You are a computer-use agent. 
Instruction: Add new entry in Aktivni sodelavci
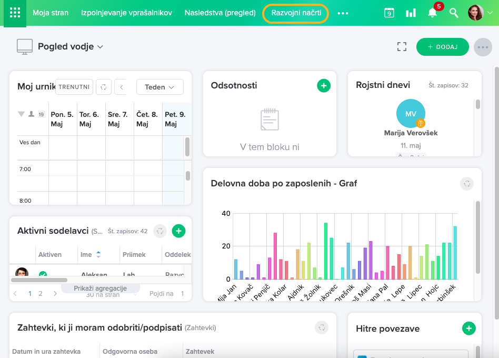click(x=179, y=231)
